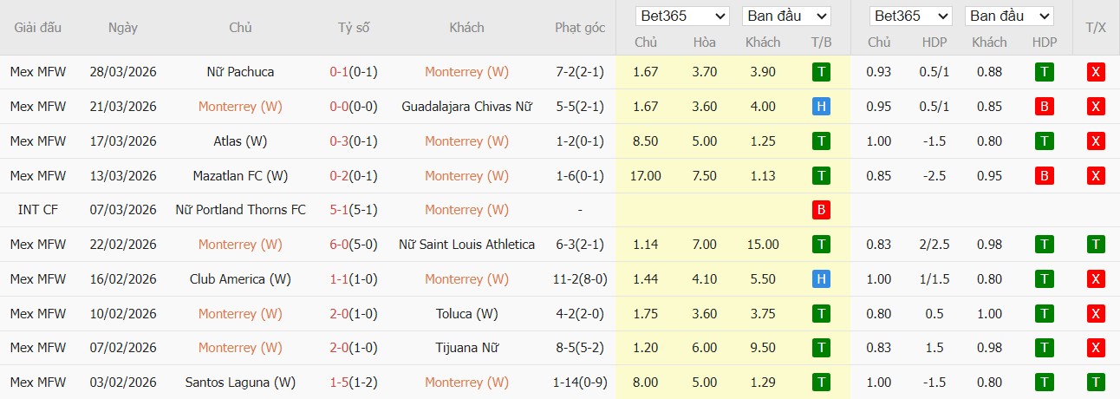Click red X badge in Atlas (W) row
1120x399 pixels.
[1096, 141]
